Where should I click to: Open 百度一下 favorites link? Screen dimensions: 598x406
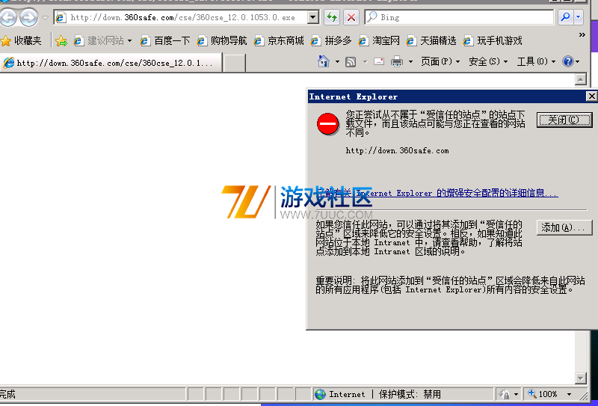164,41
